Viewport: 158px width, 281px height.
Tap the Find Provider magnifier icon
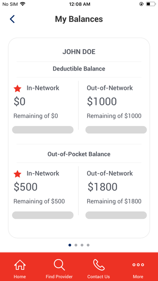[x=59, y=265]
